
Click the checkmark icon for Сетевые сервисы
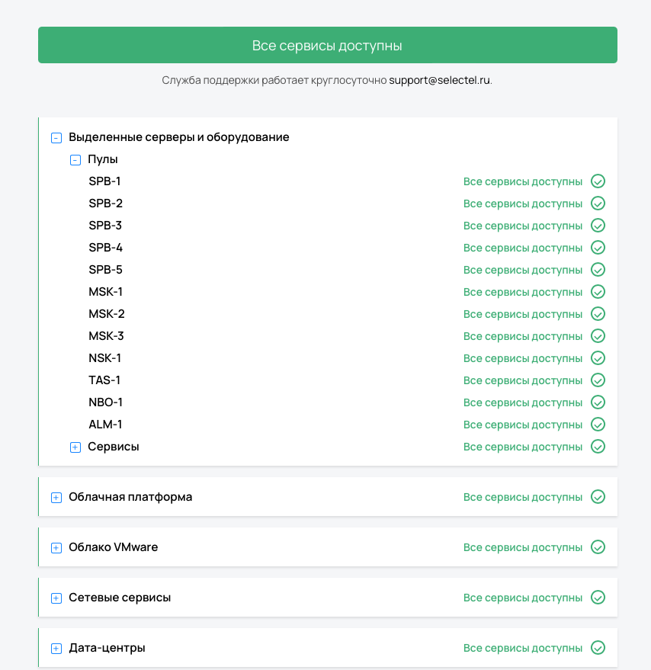click(x=598, y=598)
